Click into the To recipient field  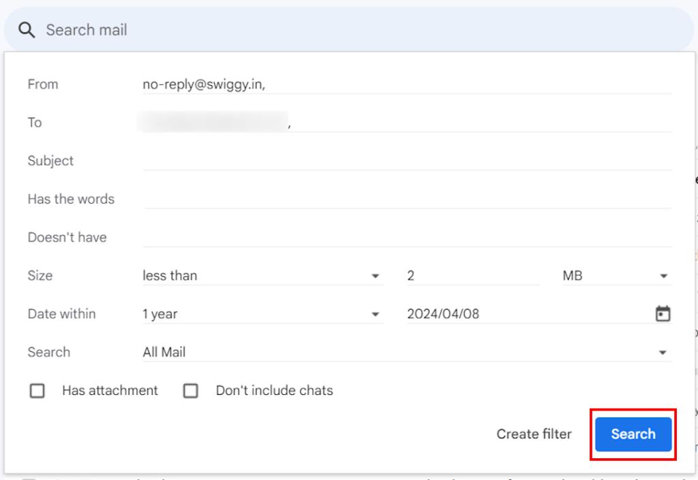pyautogui.click(x=407, y=123)
